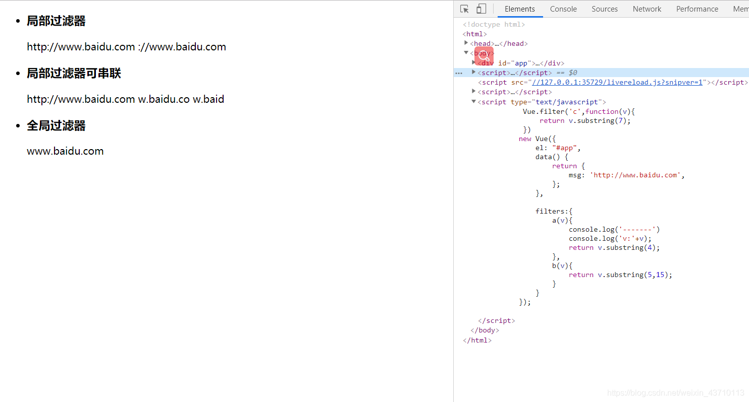Screen dimensions: 749x402
Task: Select the opening html tag
Action: (475, 34)
